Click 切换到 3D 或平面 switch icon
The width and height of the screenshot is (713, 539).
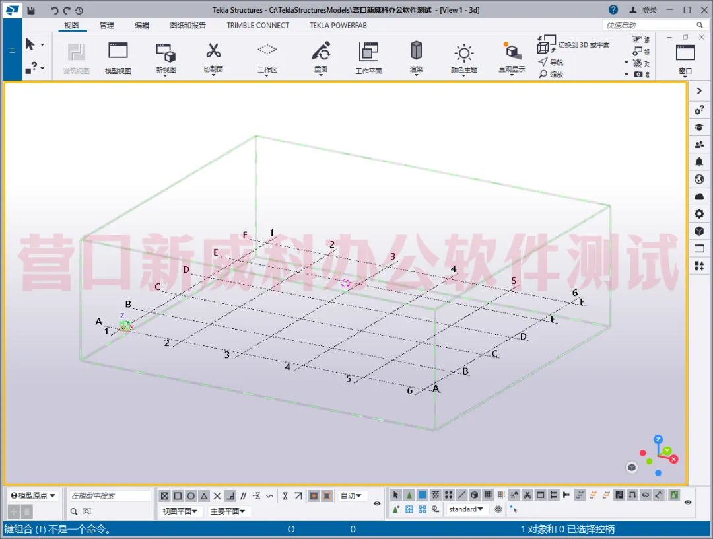(546, 44)
